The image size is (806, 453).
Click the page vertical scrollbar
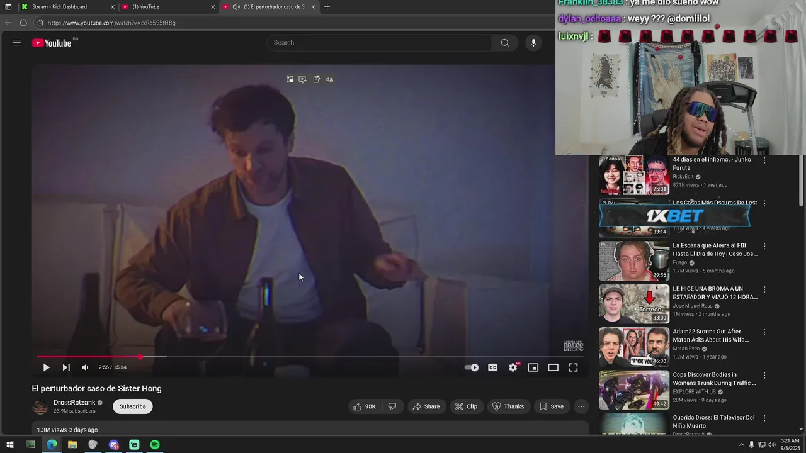pos(802,179)
